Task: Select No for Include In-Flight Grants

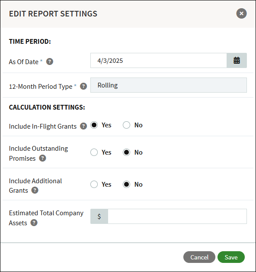Action: click(126, 125)
